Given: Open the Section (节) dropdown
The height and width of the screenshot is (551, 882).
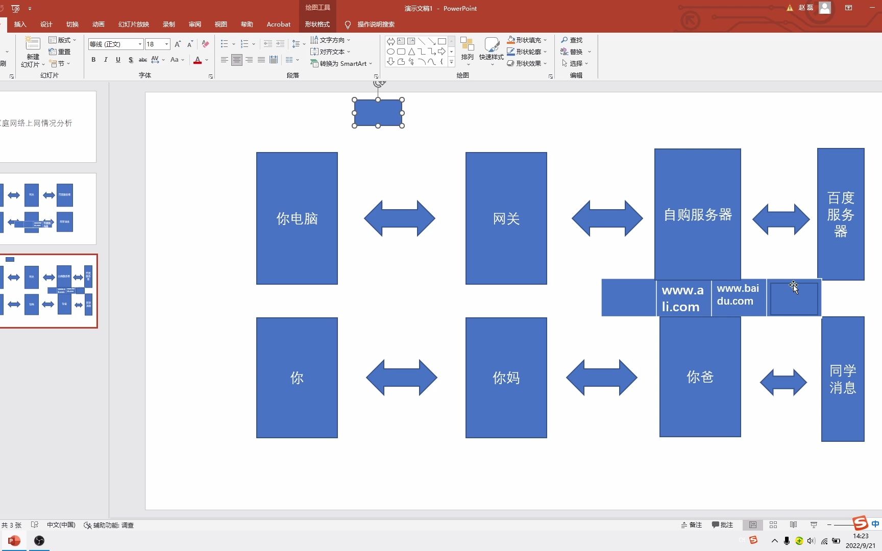Looking at the screenshot, I should click(x=60, y=64).
